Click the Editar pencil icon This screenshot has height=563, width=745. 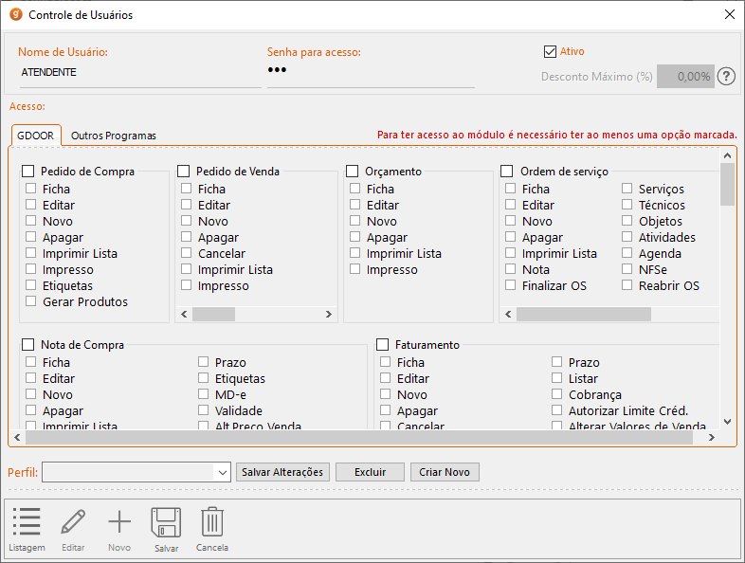click(x=73, y=521)
